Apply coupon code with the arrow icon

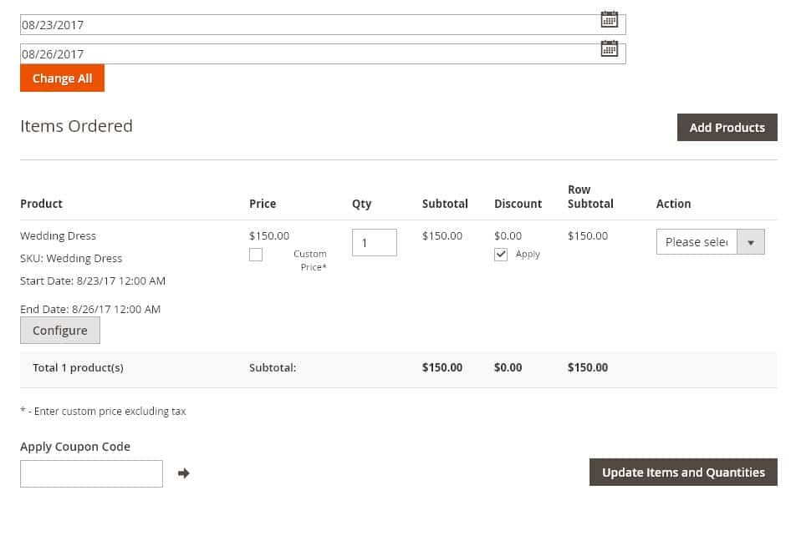click(x=184, y=473)
